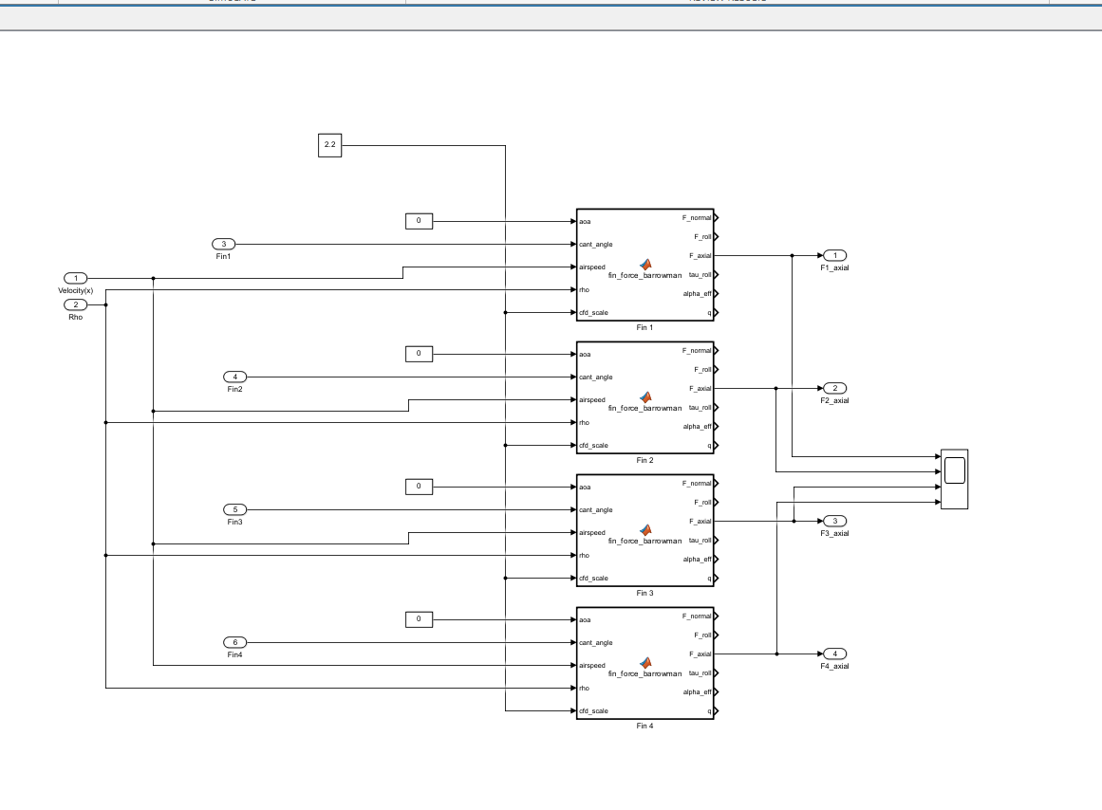The height and width of the screenshot is (810, 1102).
Task: Click the F4_axial output port
Action: pos(835,654)
